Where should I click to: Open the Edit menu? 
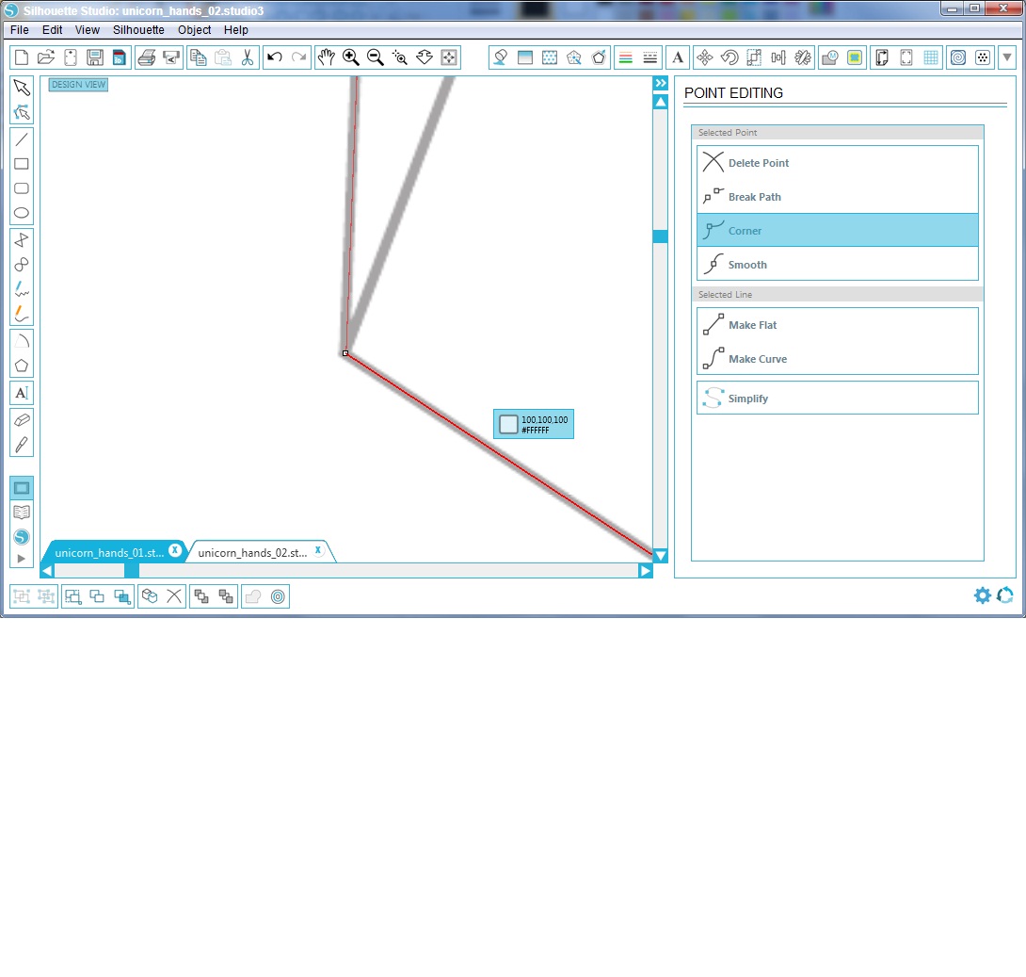(53, 29)
